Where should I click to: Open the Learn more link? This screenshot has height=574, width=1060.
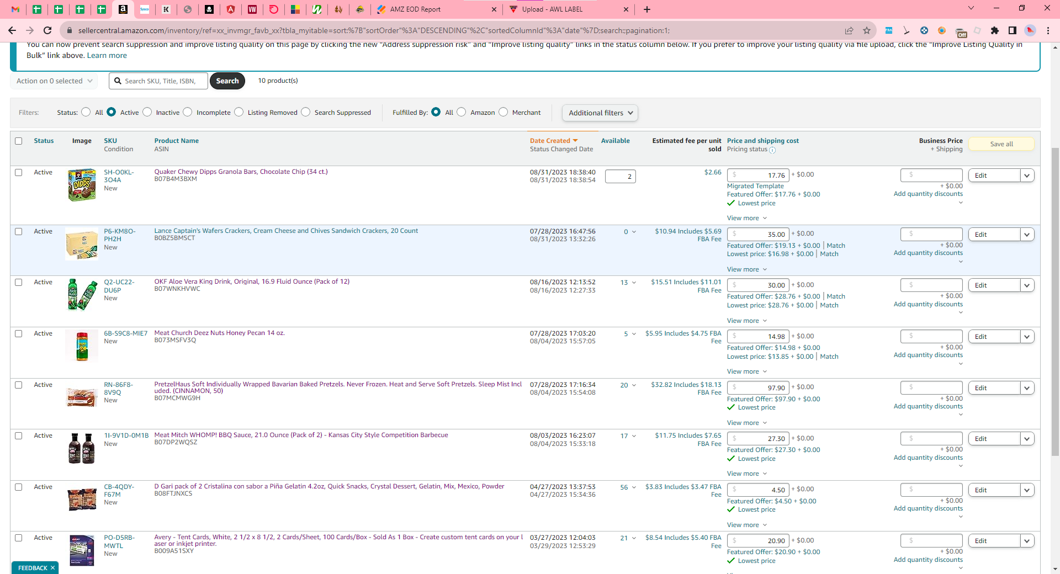(x=107, y=55)
